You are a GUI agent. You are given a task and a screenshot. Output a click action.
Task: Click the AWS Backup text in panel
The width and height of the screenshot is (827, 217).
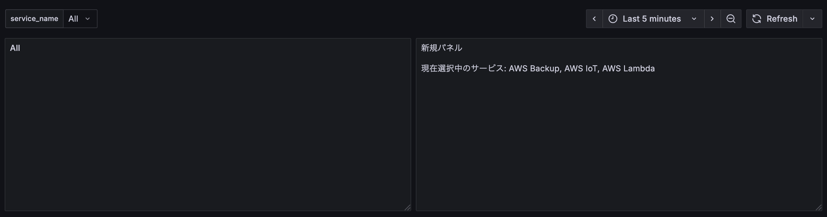coord(534,68)
